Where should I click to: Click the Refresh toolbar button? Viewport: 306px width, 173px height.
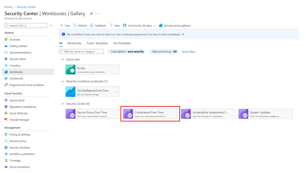80,26
